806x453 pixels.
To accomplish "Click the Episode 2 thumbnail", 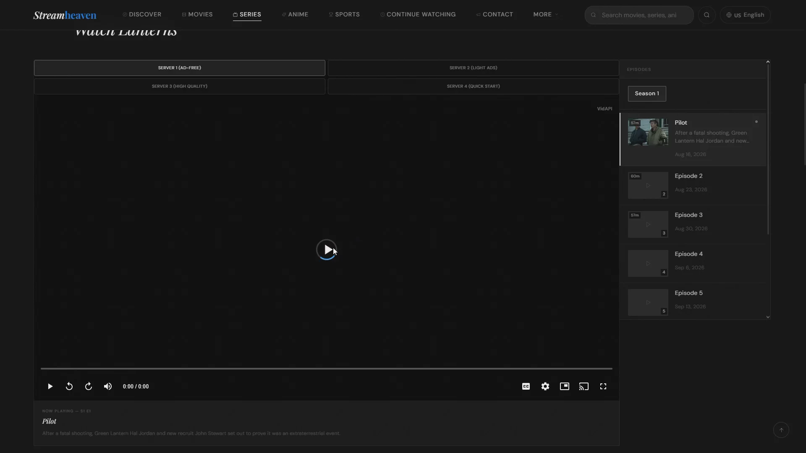I will 648,185.
